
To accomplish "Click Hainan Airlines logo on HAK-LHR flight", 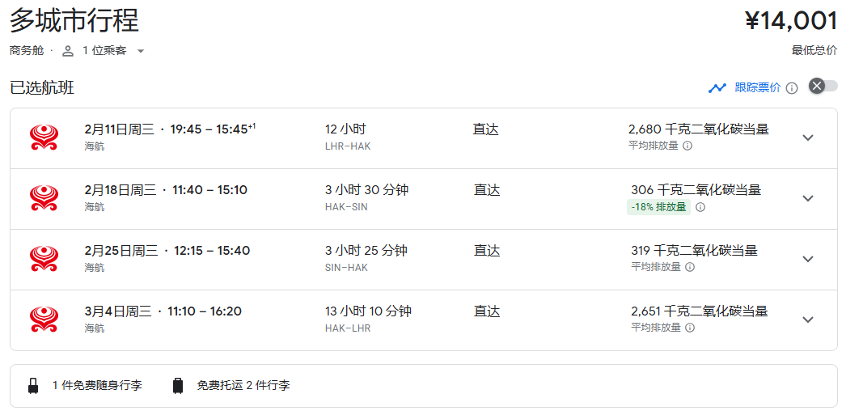I will [44, 320].
